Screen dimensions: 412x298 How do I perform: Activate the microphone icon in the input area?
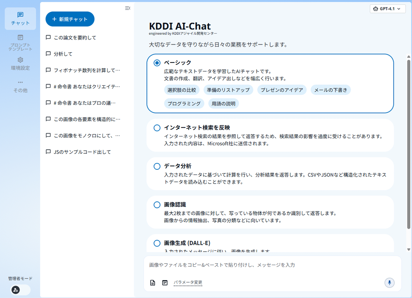point(389,283)
